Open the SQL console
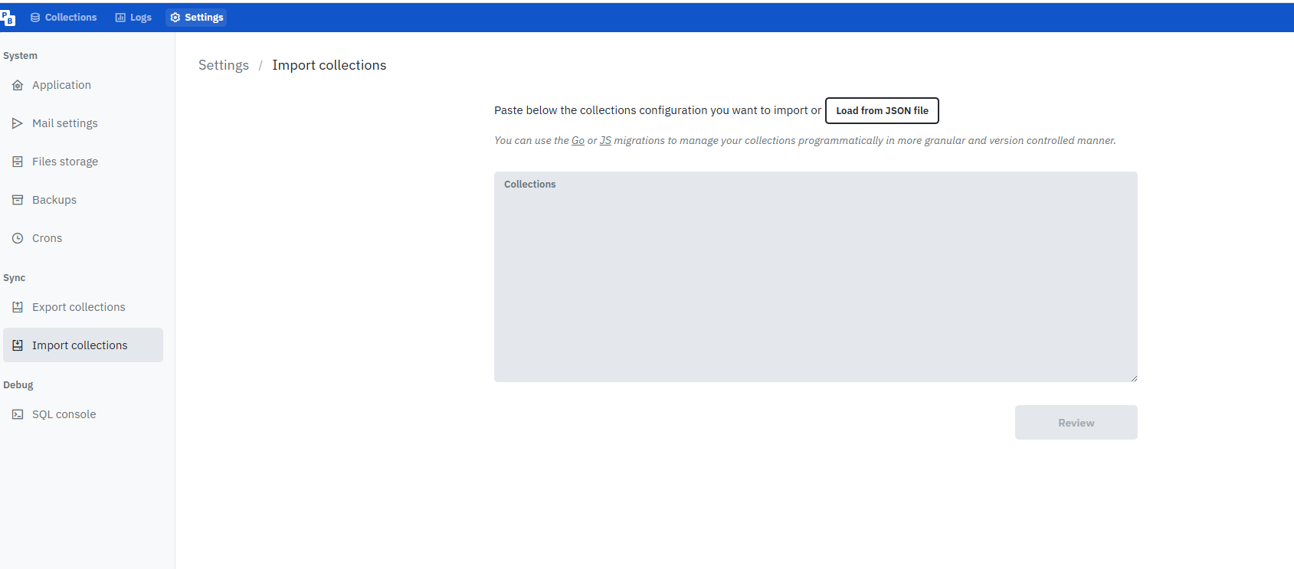This screenshot has height=569, width=1294. [x=83, y=414]
